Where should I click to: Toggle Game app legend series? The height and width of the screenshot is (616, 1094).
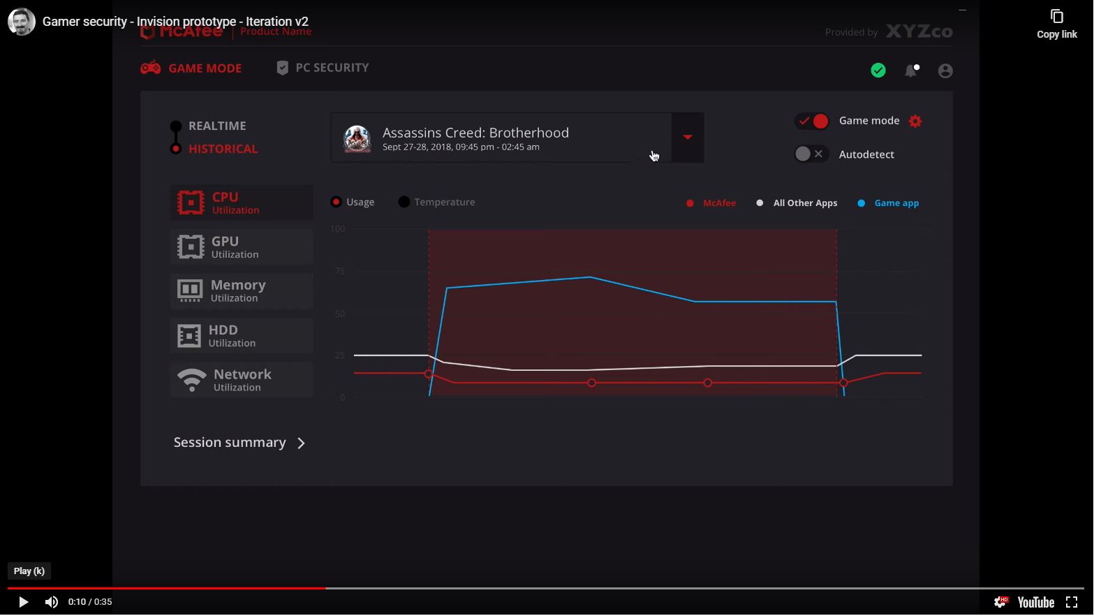[888, 203]
